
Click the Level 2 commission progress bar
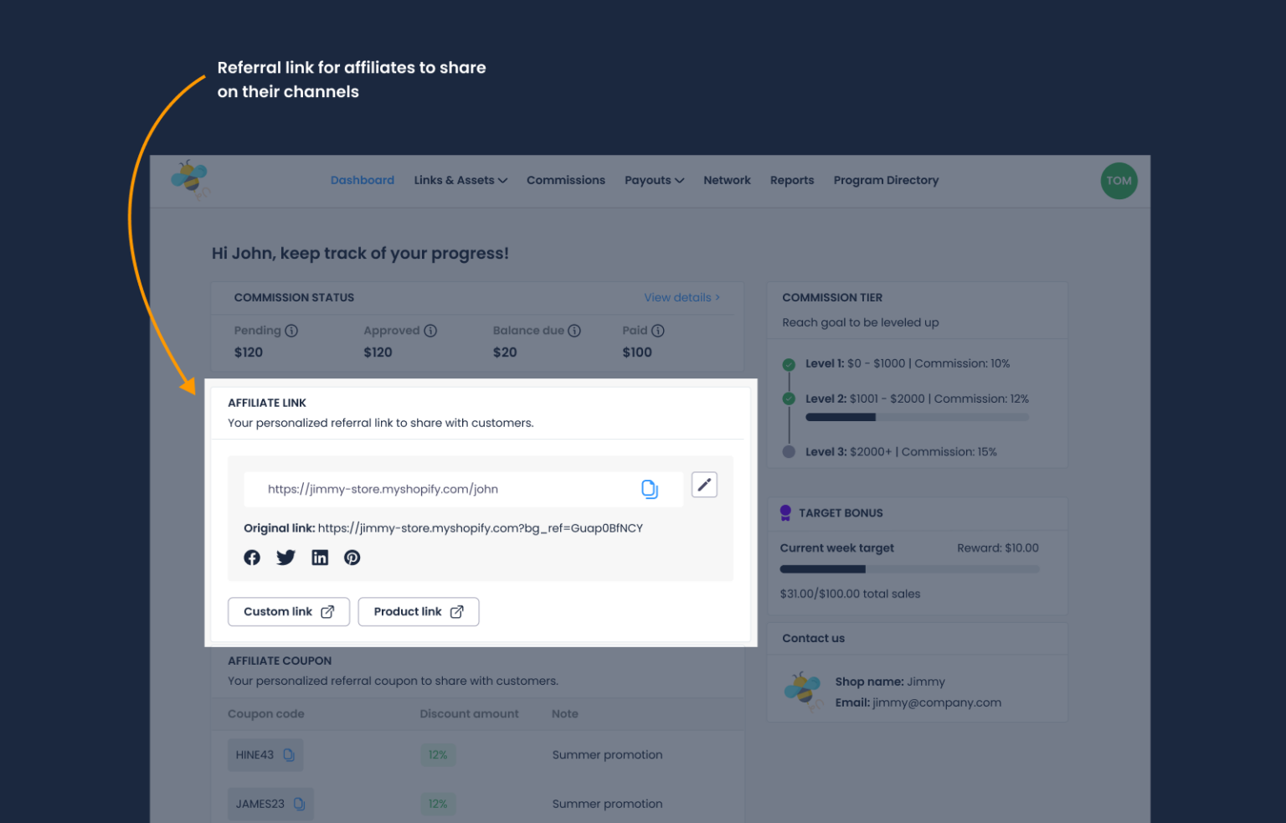917,417
